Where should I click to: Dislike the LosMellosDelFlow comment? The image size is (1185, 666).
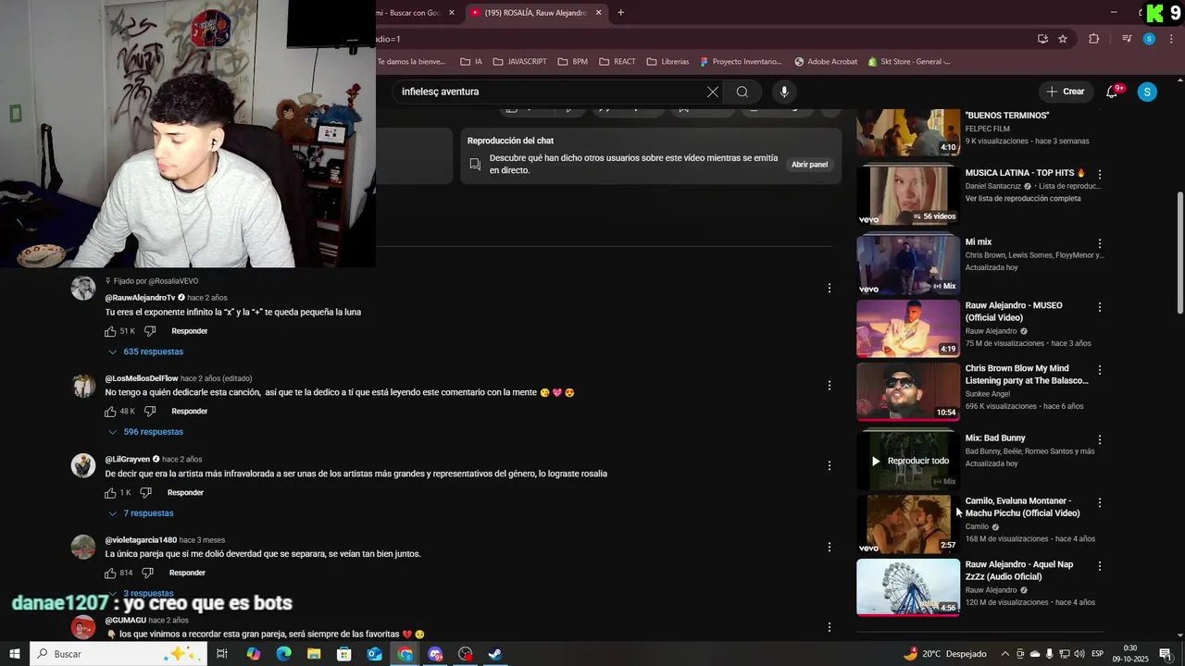(x=150, y=412)
